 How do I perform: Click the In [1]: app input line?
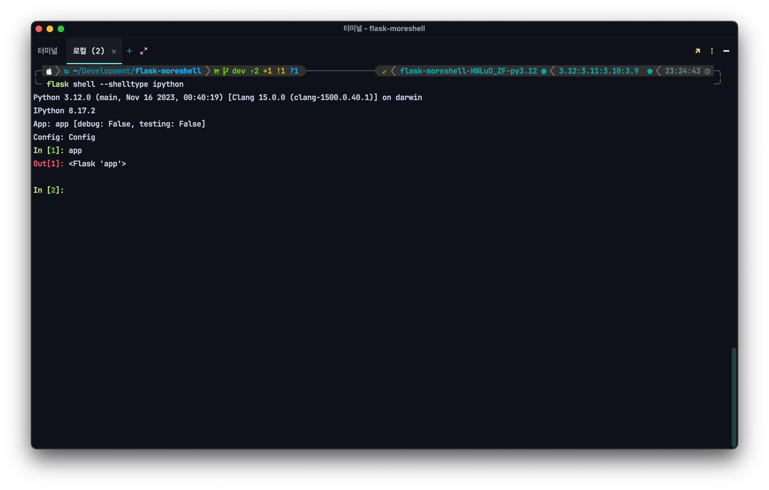(x=57, y=151)
